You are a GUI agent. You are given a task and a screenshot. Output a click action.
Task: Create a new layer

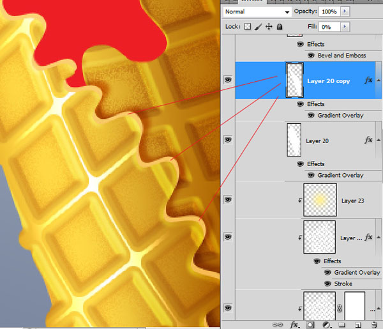tap(357, 325)
